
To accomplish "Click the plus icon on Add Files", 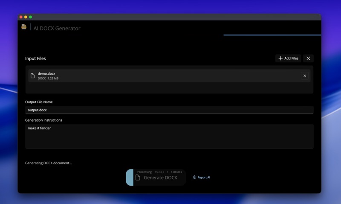I will [280, 58].
